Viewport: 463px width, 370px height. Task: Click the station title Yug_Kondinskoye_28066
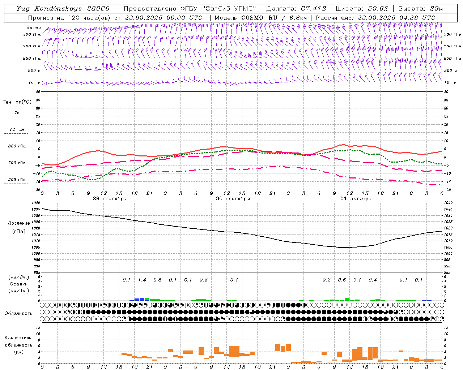(63, 9)
